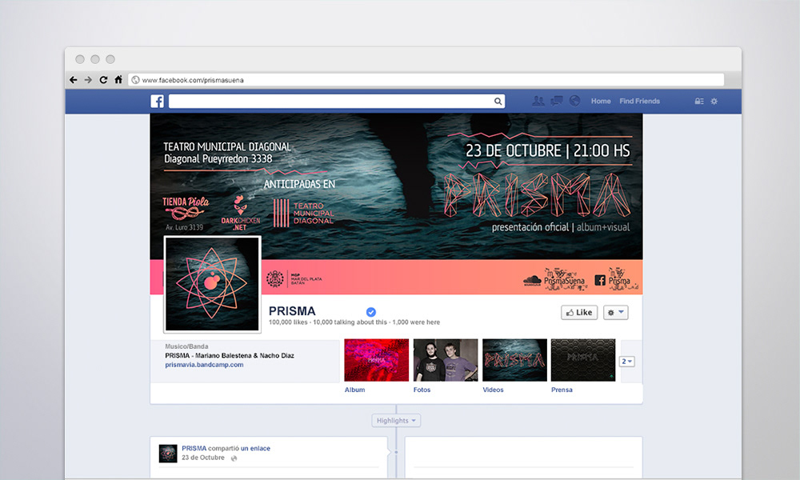
Task: Open Find Friends in the top bar
Action: click(640, 101)
